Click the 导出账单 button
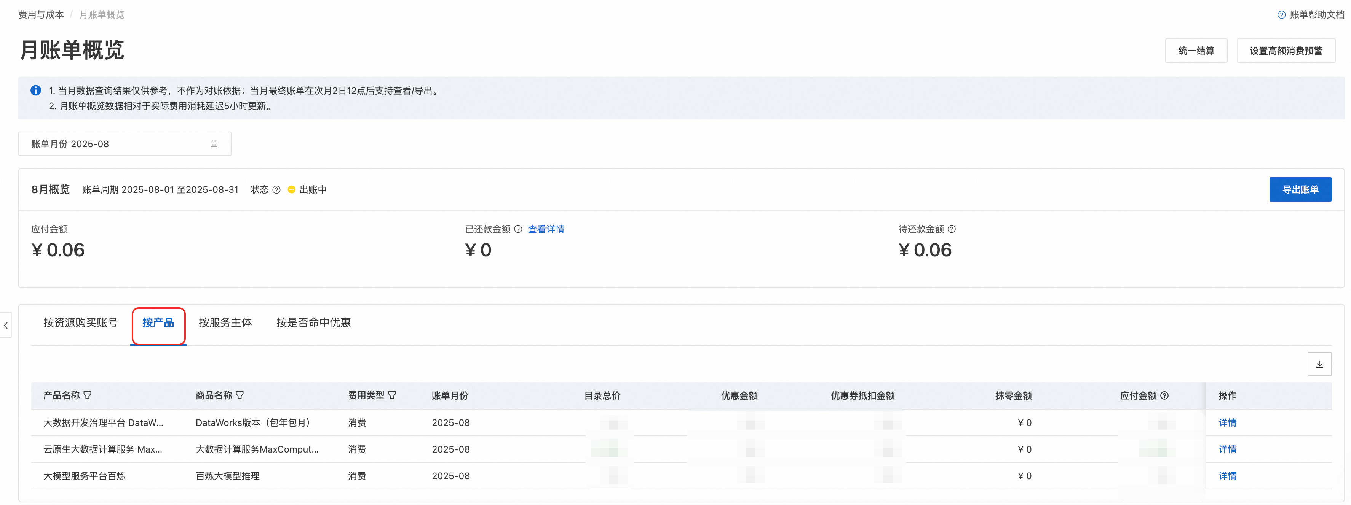Image resolution: width=1351 pixels, height=505 pixels. click(1300, 190)
